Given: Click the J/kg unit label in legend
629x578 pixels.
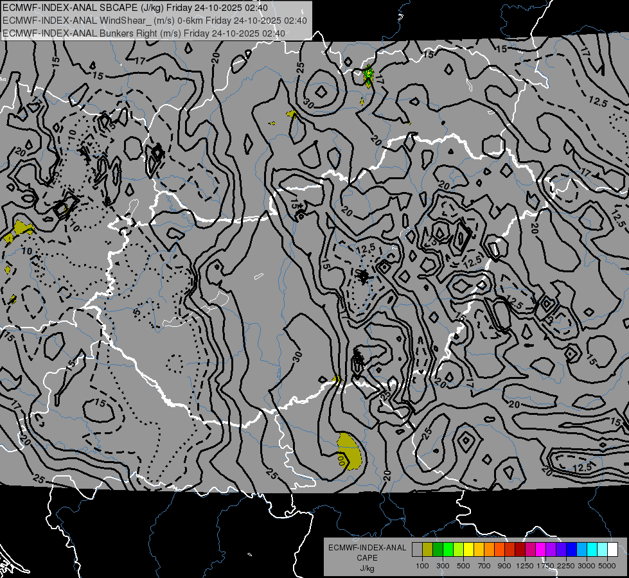Looking at the screenshot, I should click(x=367, y=568).
